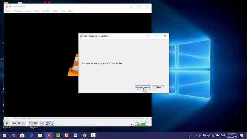Image resolution: width=247 pixels, height=139 pixels.
Task: Open Google Chrome from the taskbar
Action: [x=84, y=136]
